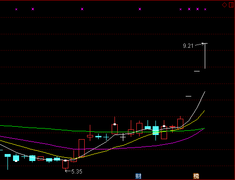235x180 pixels.
Task: Open the blue 财 finance marker
Action: point(138,176)
